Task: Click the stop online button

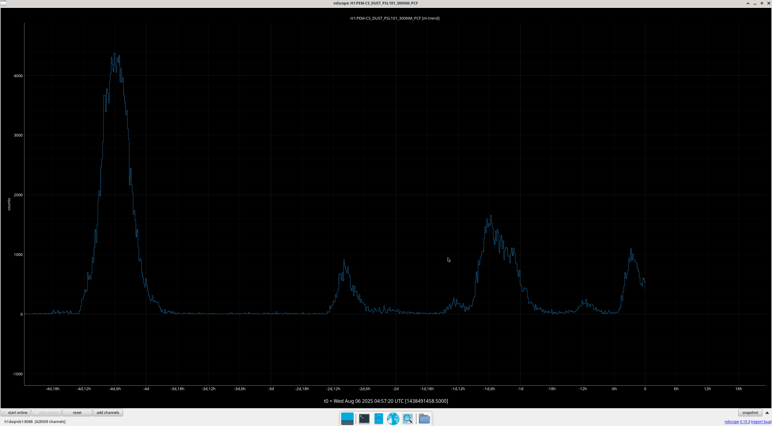Action: [46, 412]
